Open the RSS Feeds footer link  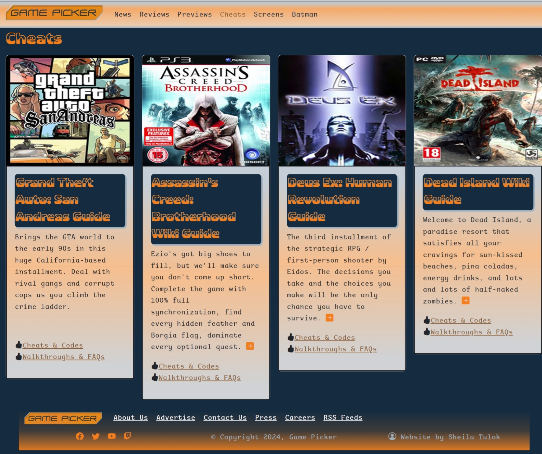tap(343, 418)
